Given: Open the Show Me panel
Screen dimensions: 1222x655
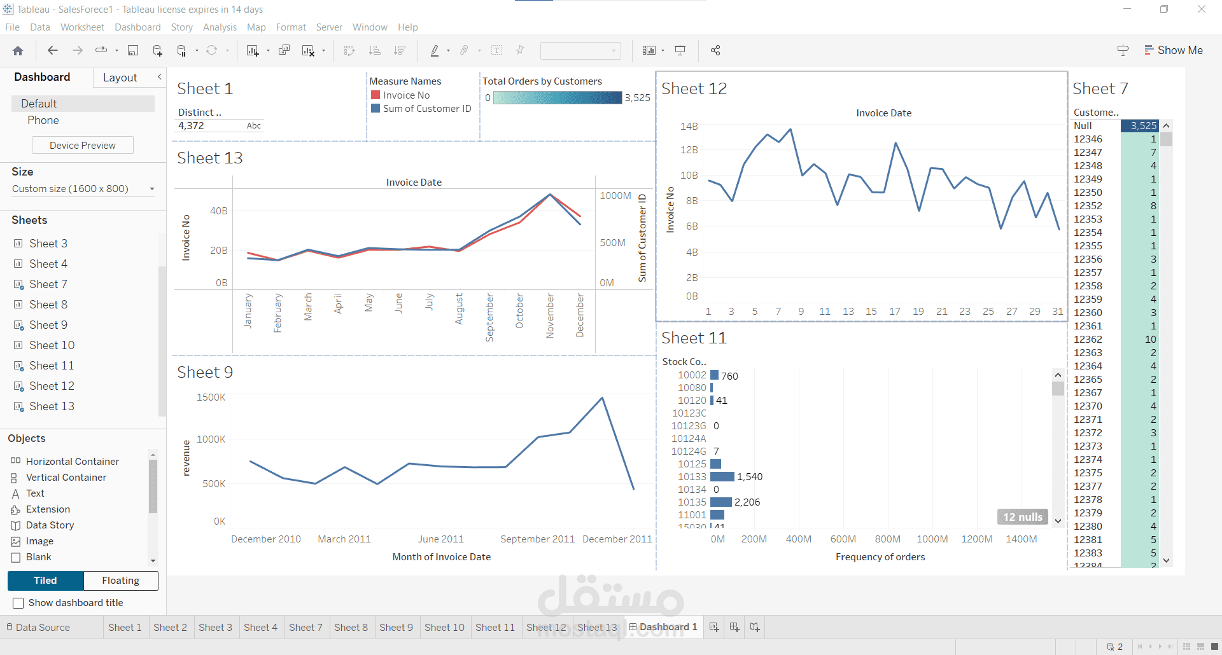Looking at the screenshot, I should click(1173, 50).
